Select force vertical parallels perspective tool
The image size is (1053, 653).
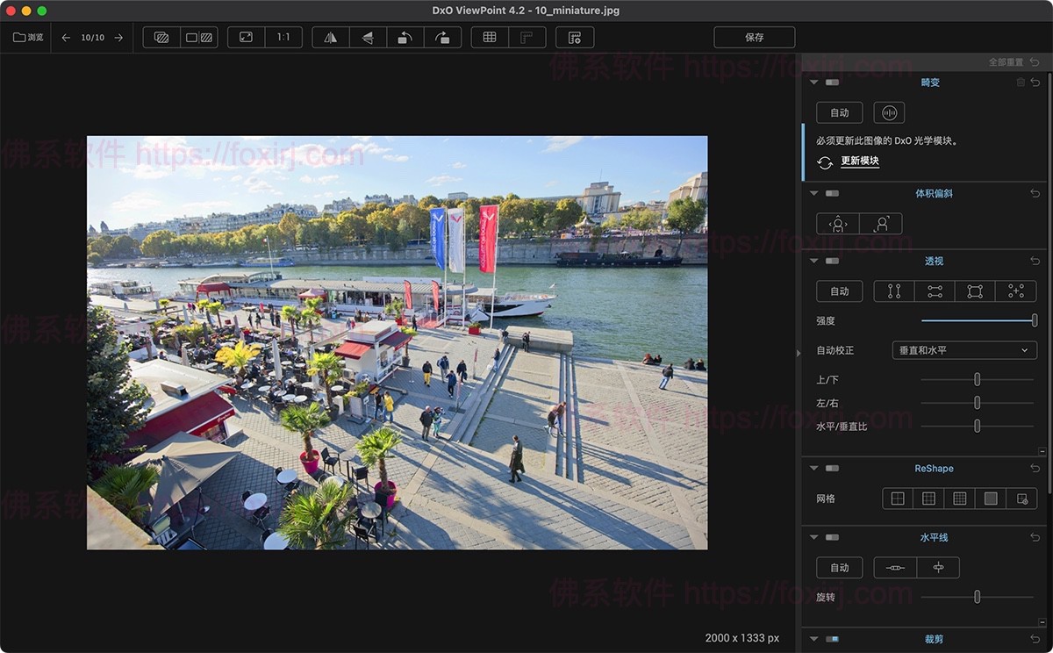(x=894, y=291)
